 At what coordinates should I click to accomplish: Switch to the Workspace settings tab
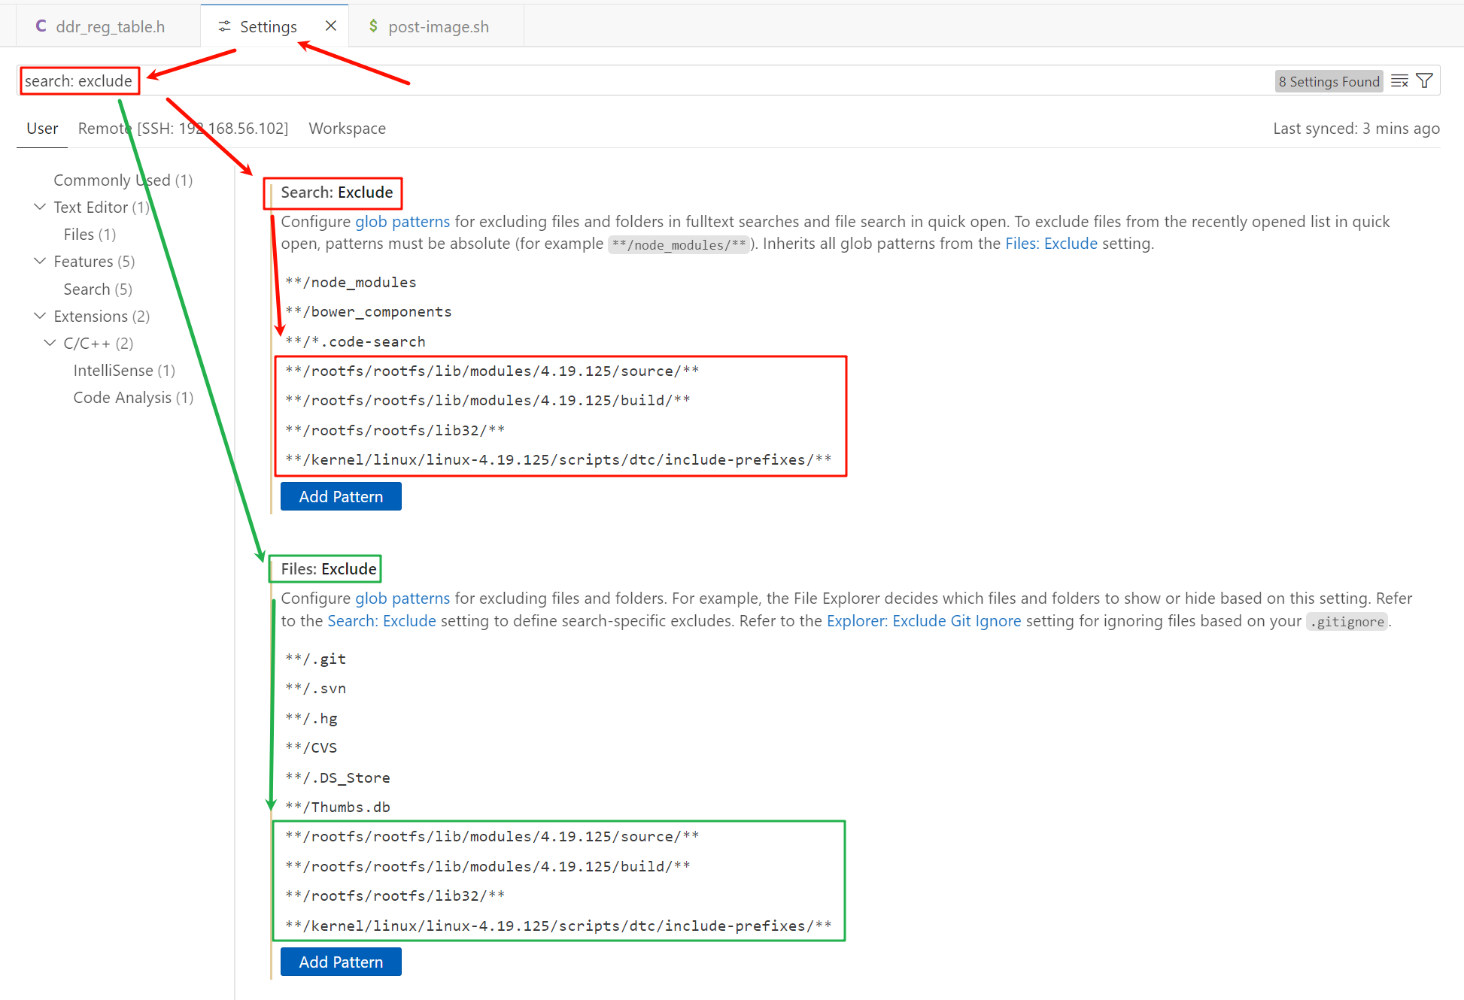tap(347, 129)
